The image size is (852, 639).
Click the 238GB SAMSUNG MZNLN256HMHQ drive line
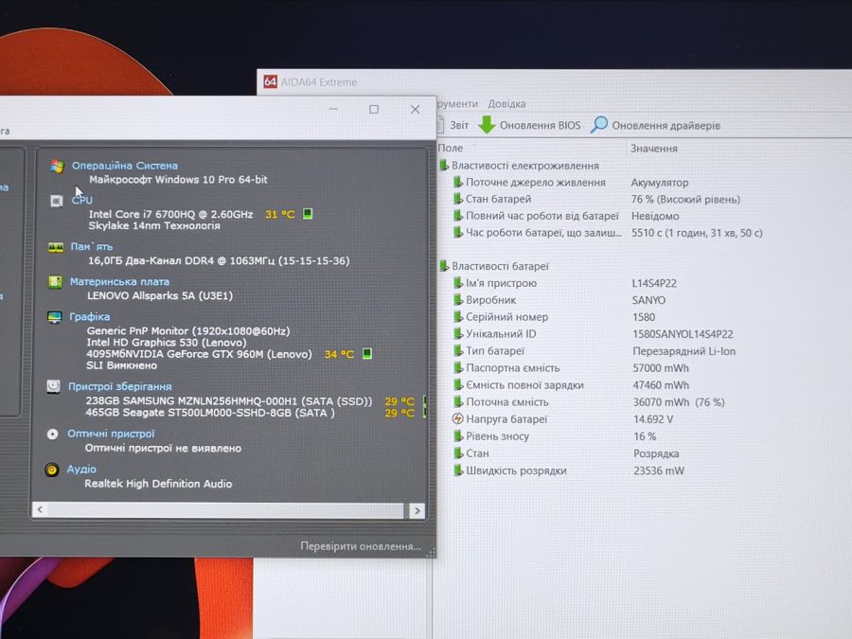click(229, 401)
